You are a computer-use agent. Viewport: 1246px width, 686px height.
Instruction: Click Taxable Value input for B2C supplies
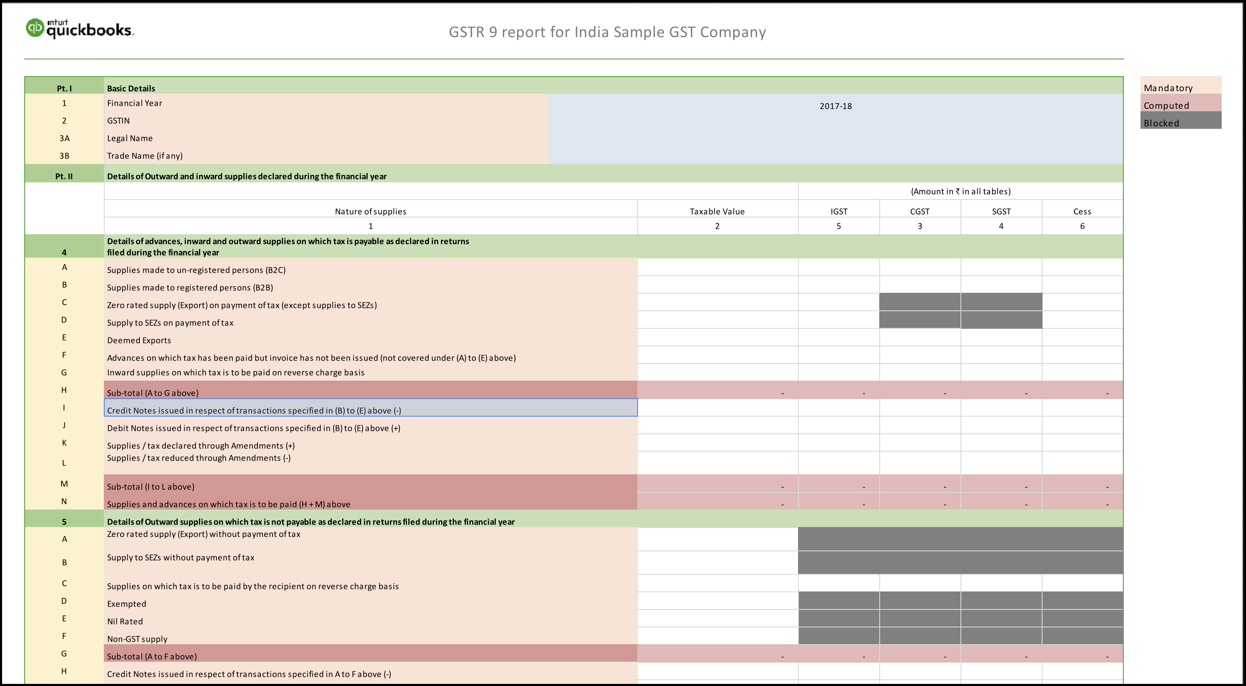pos(718,267)
